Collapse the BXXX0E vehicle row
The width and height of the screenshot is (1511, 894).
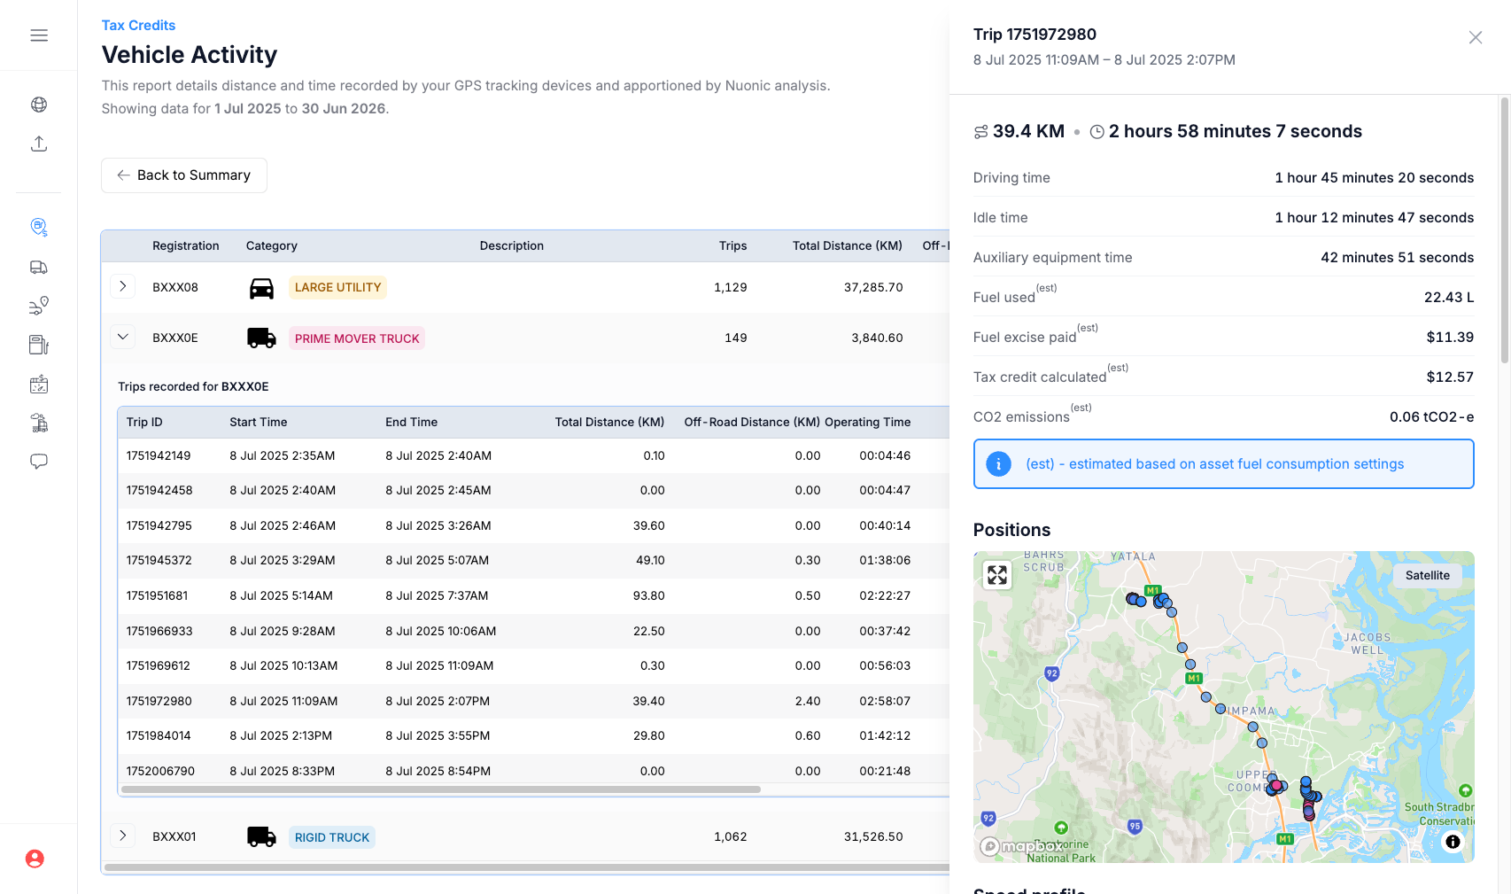[123, 337]
